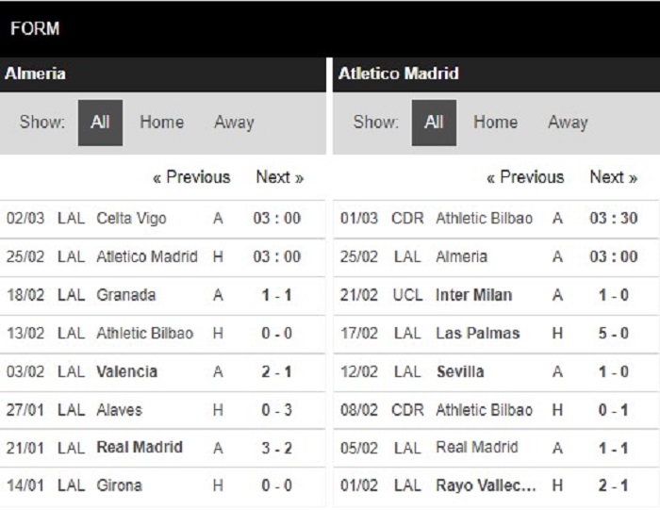Open the Inter Milan UCL match
This screenshot has height=510, width=660.
point(496,295)
